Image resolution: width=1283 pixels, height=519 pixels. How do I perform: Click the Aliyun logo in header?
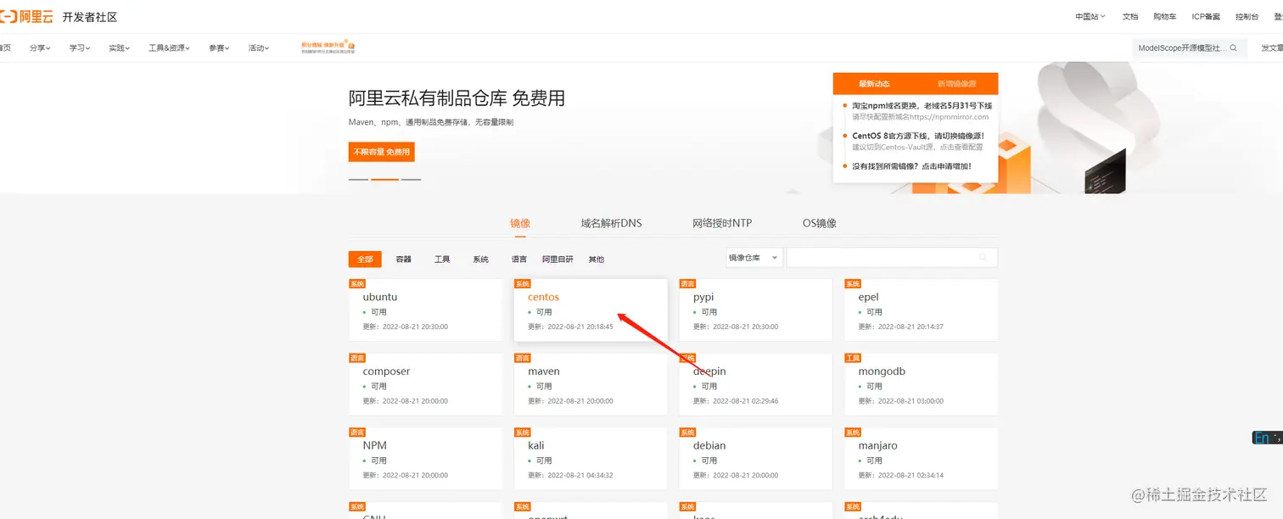click(25, 16)
